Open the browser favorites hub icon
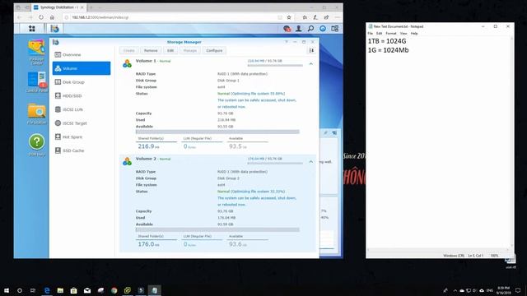 point(305,17)
